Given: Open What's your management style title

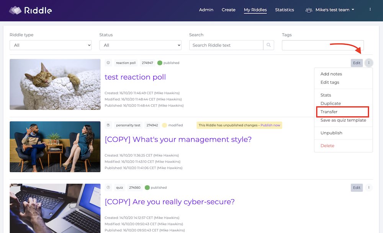Looking at the screenshot, I should [178, 139].
